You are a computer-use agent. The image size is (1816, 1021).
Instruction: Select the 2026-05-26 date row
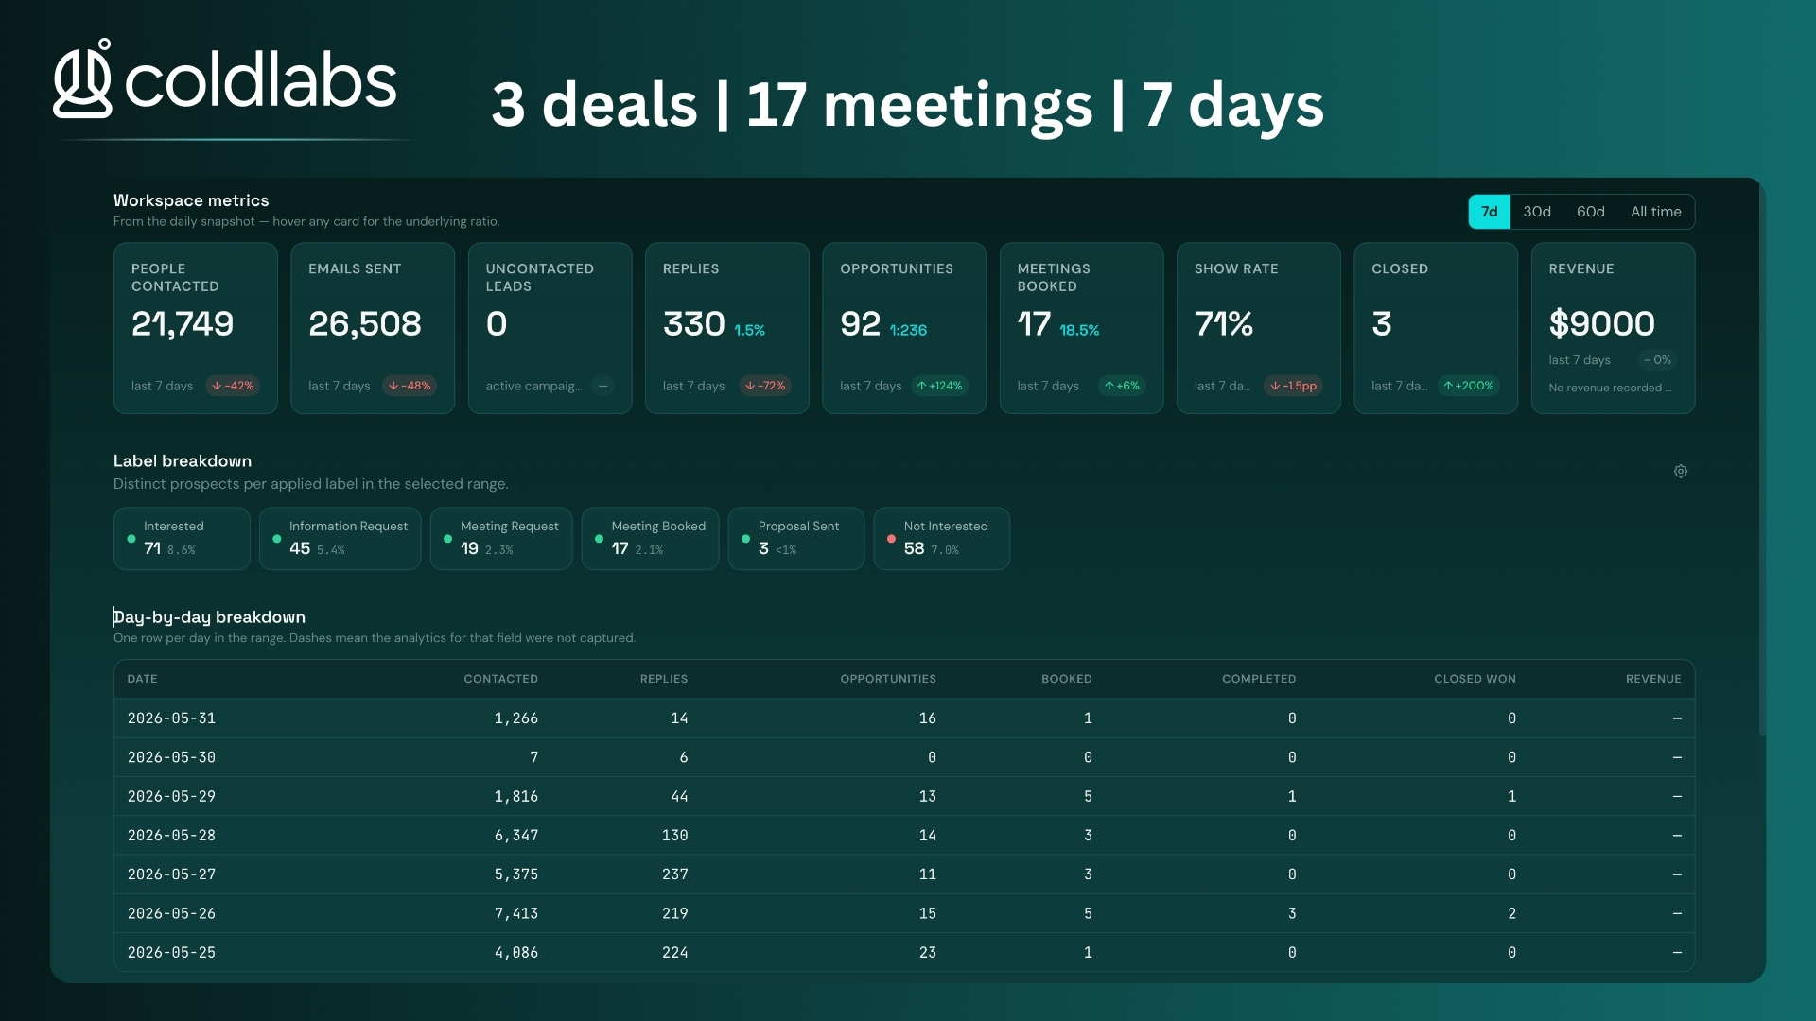point(904,913)
